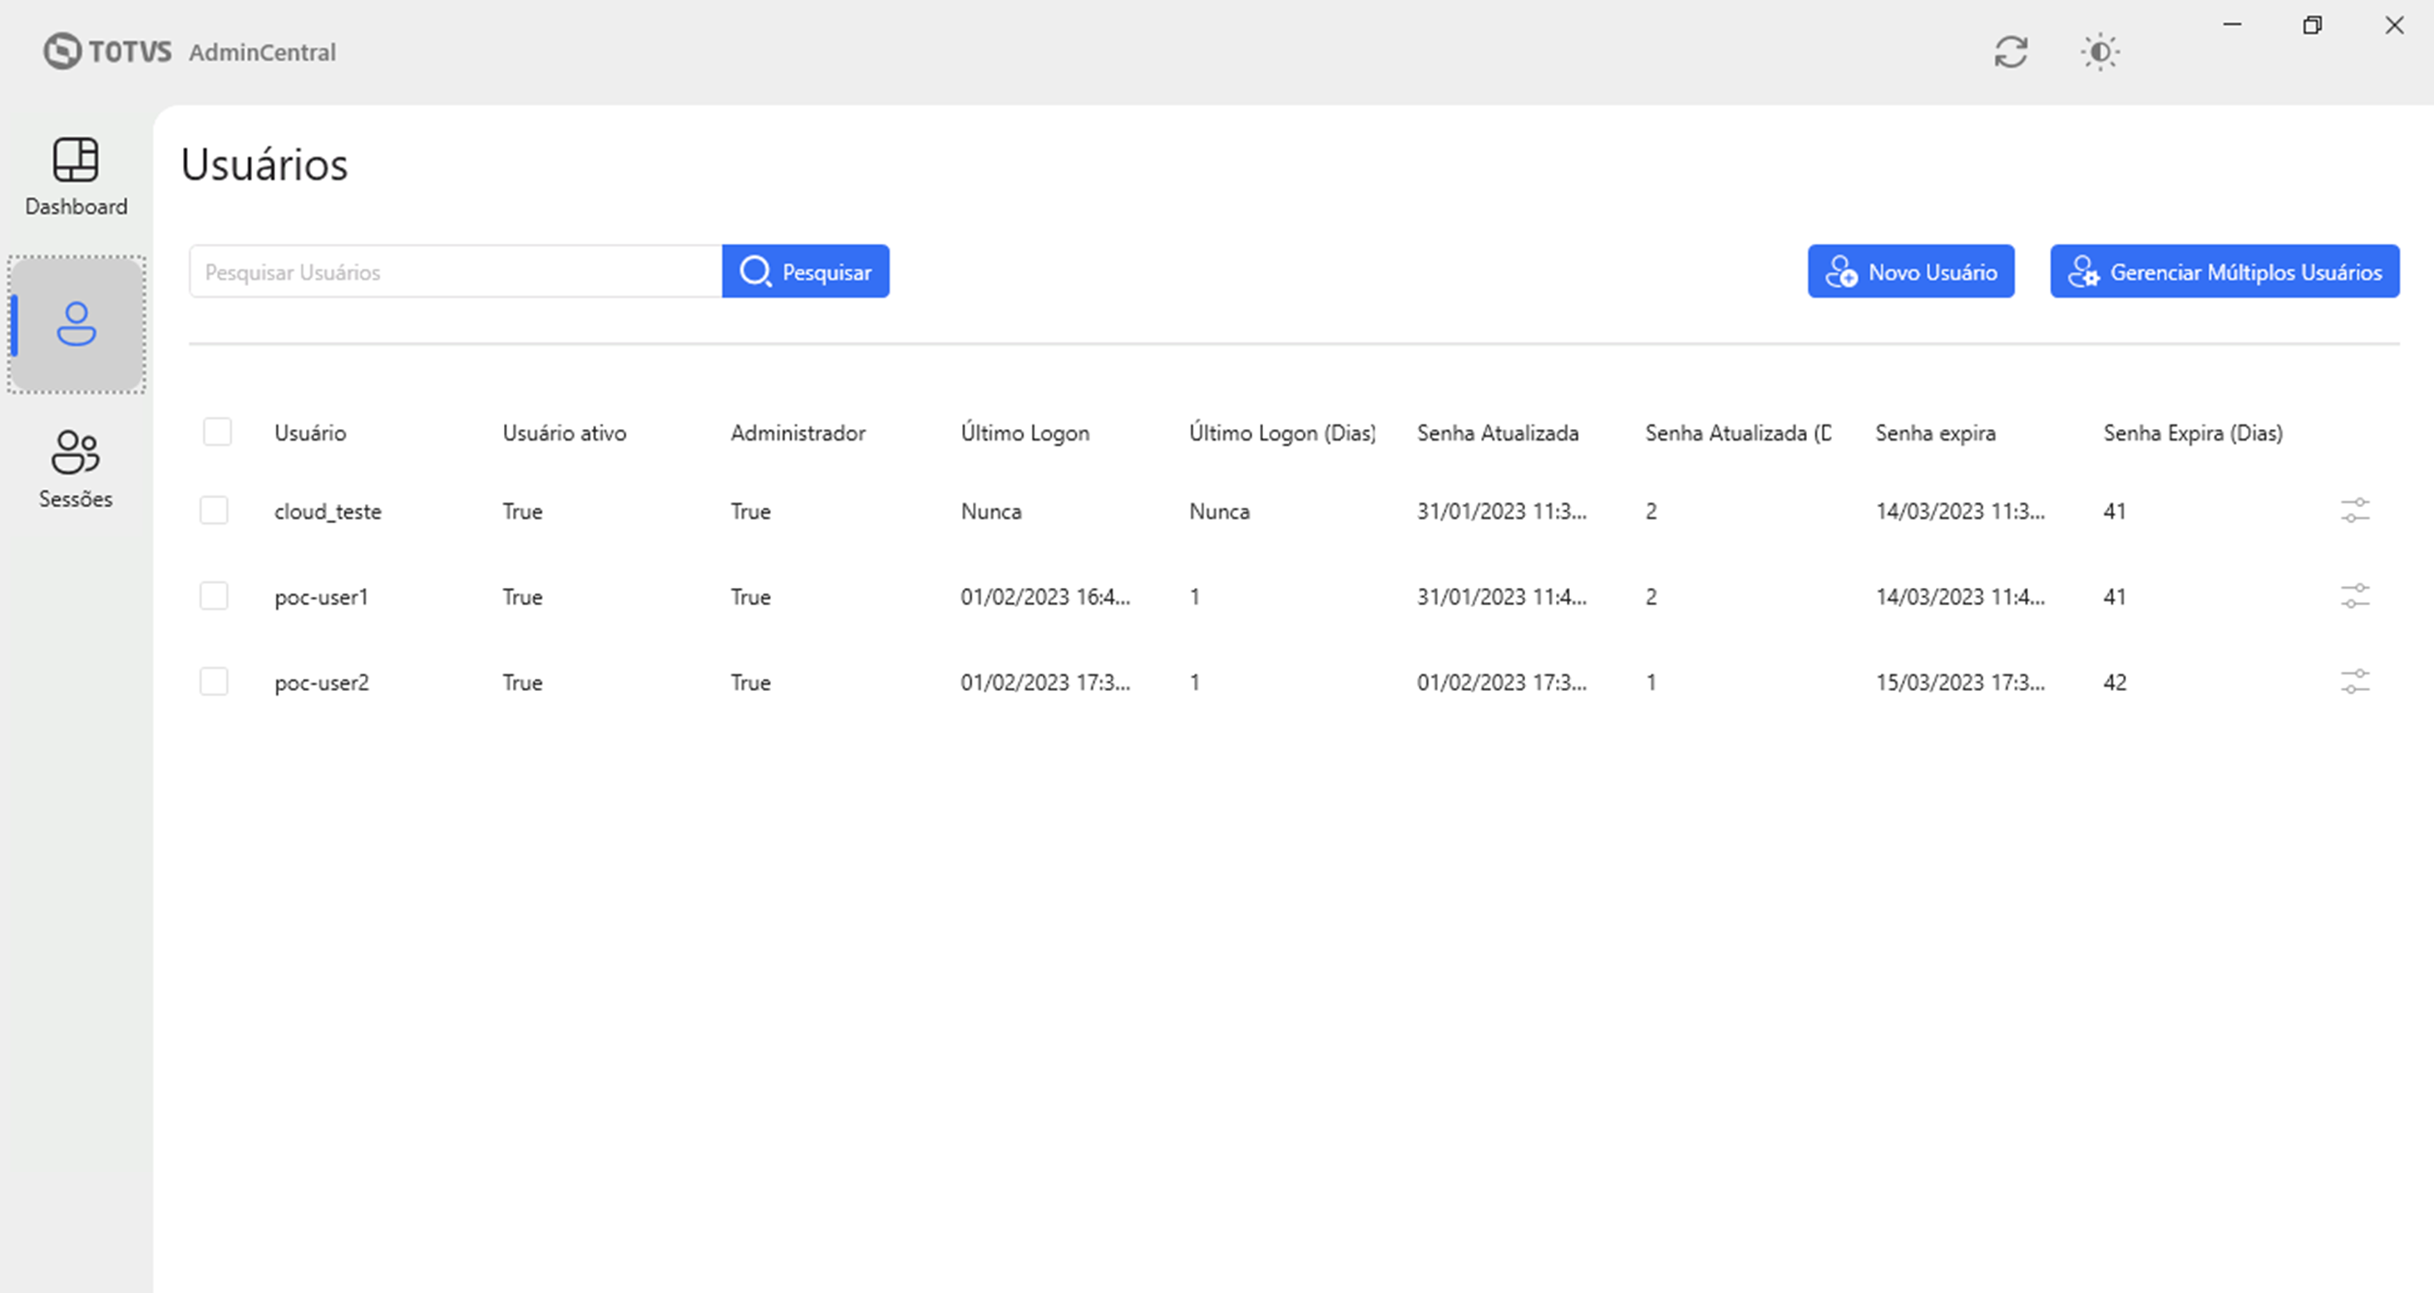
Task: Focus the Pesquisar Usuários search field
Action: (x=456, y=271)
